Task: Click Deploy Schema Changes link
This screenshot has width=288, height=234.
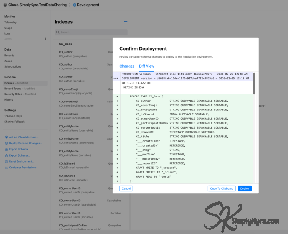Action: [25, 143]
